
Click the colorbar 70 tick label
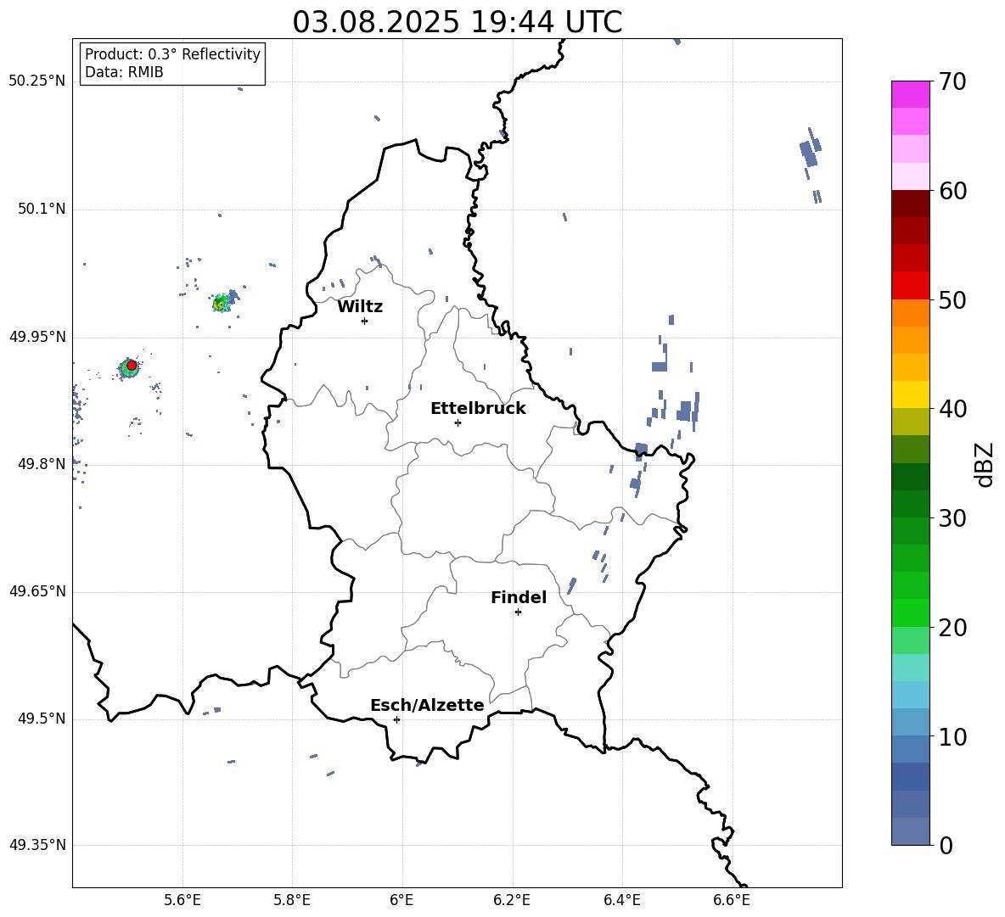(x=952, y=81)
